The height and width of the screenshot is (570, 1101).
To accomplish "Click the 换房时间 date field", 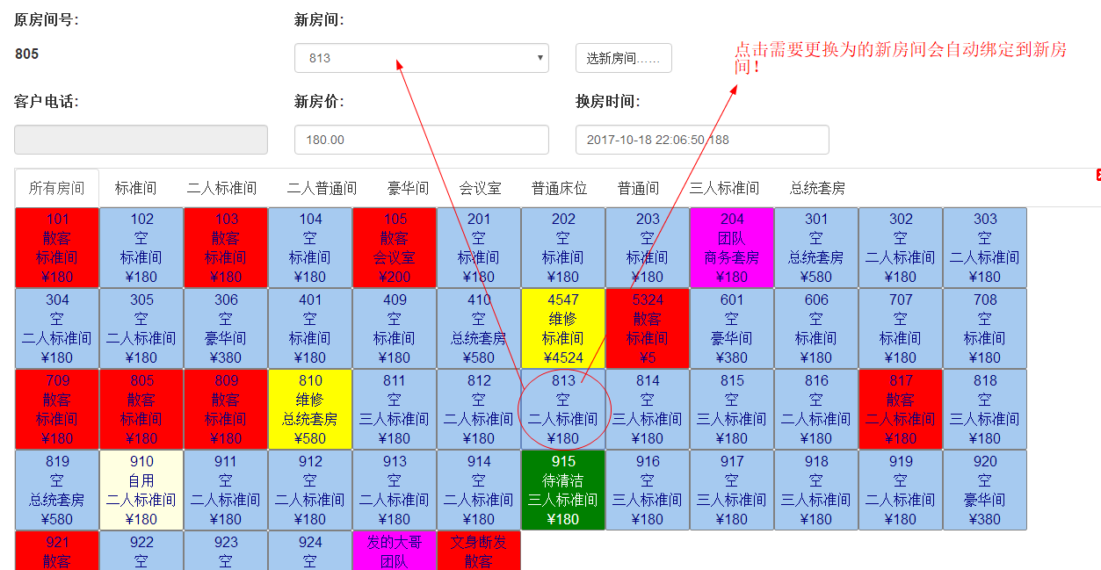I will click(702, 140).
